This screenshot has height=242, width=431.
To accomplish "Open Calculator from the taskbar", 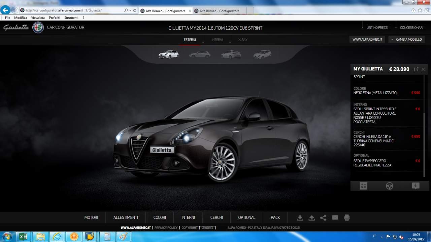I will [x=107, y=237].
